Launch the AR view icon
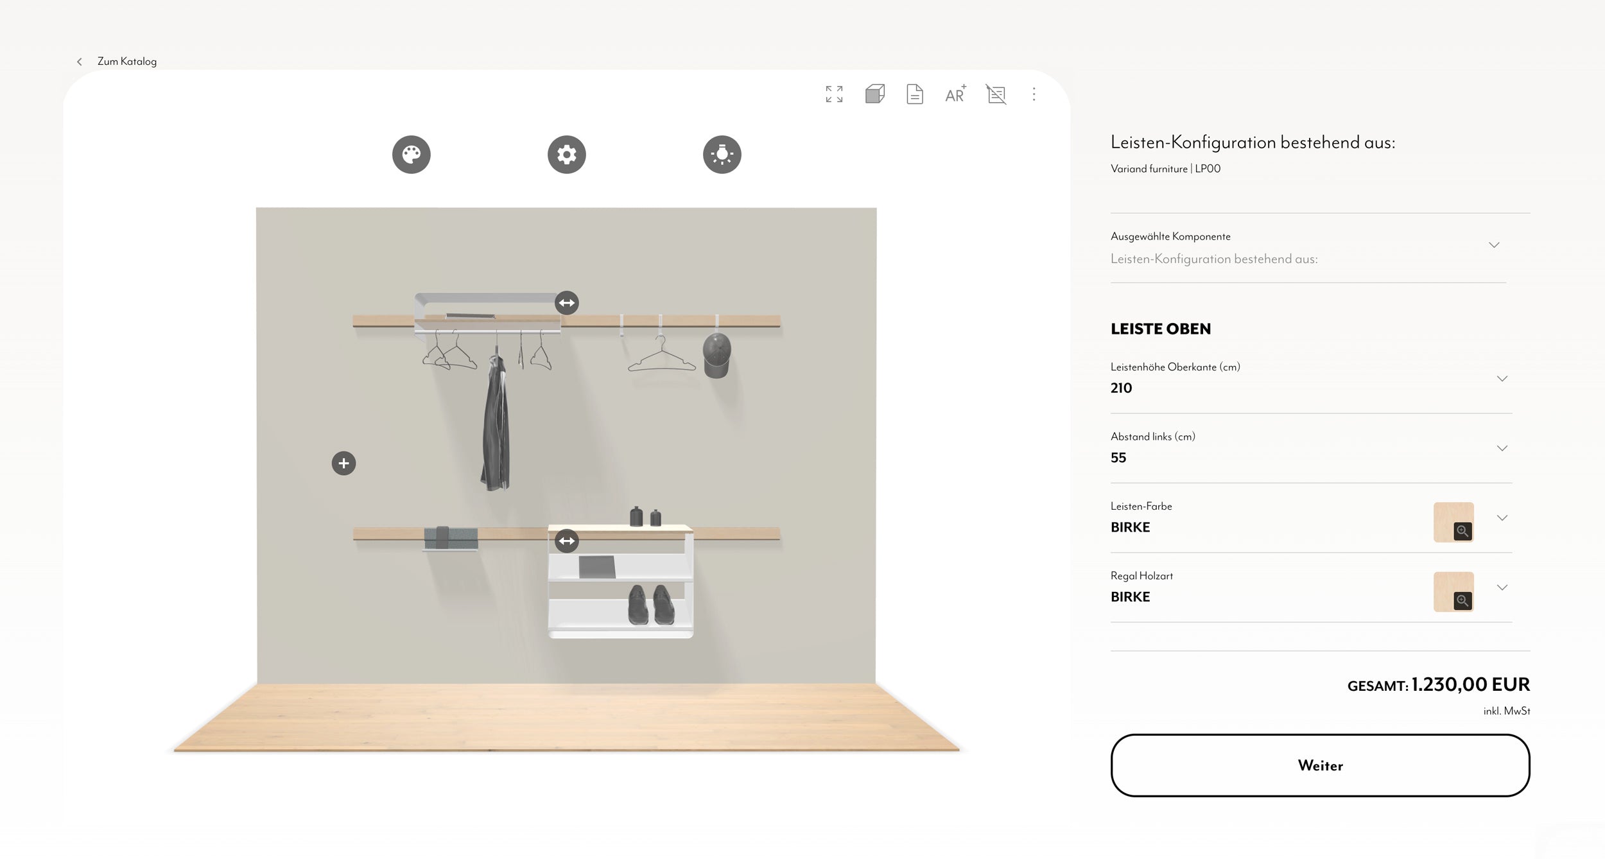This screenshot has height=859, width=1605. point(955,94)
